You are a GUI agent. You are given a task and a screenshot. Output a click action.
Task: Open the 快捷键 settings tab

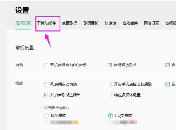click(111, 23)
